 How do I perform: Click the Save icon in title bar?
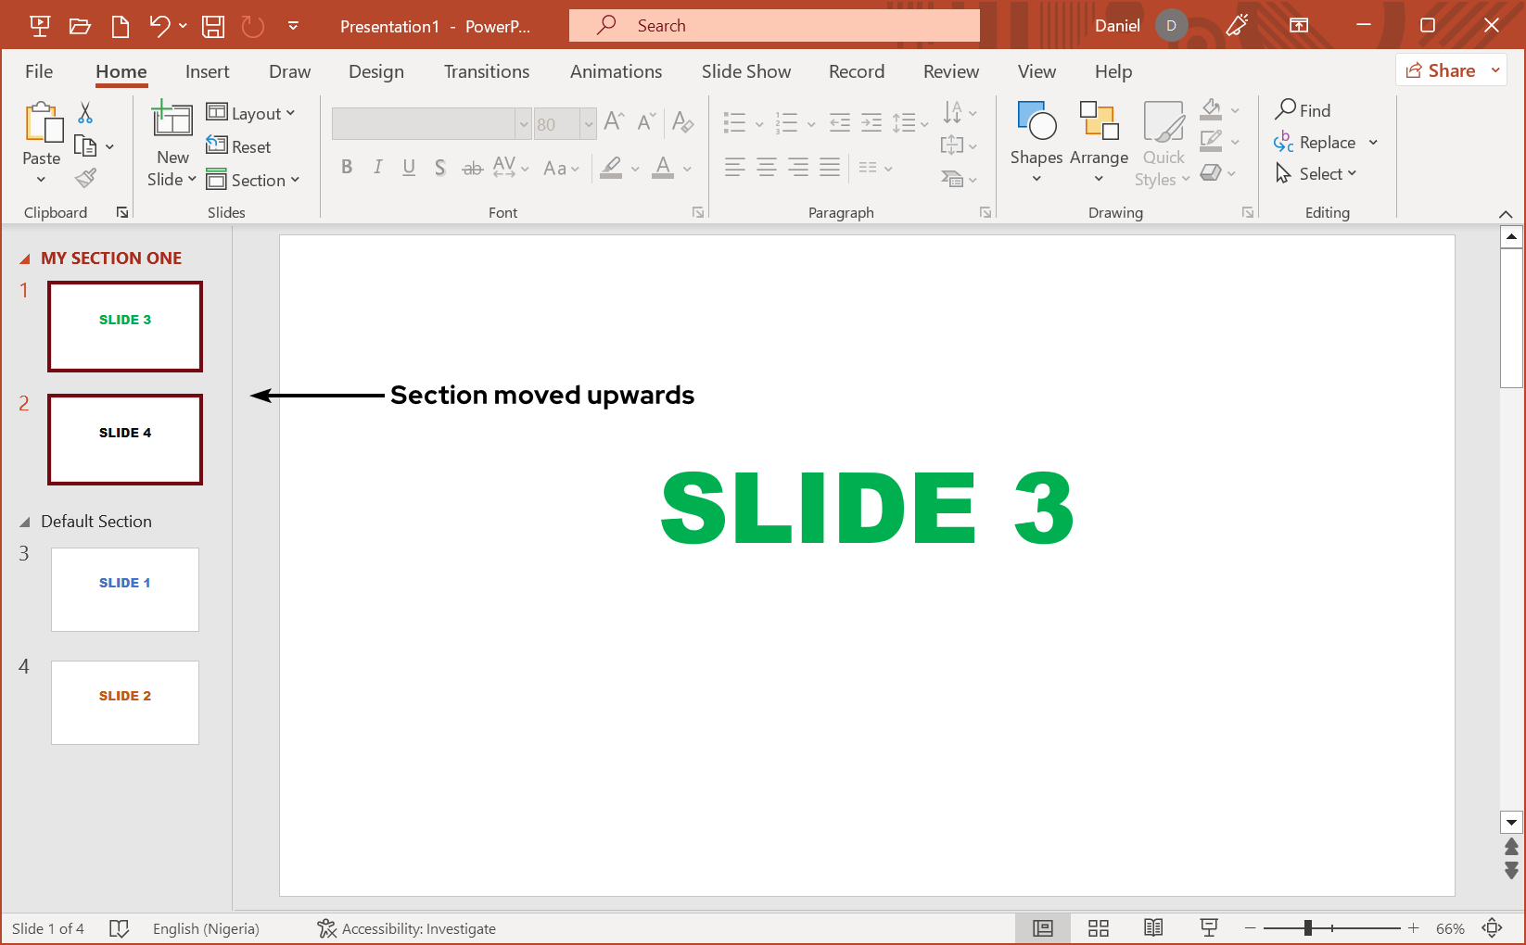coord(213,26)
